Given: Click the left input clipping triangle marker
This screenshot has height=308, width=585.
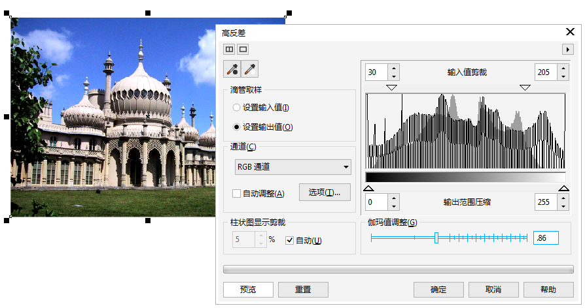Looking at the screenshot, I should [391, 87].
